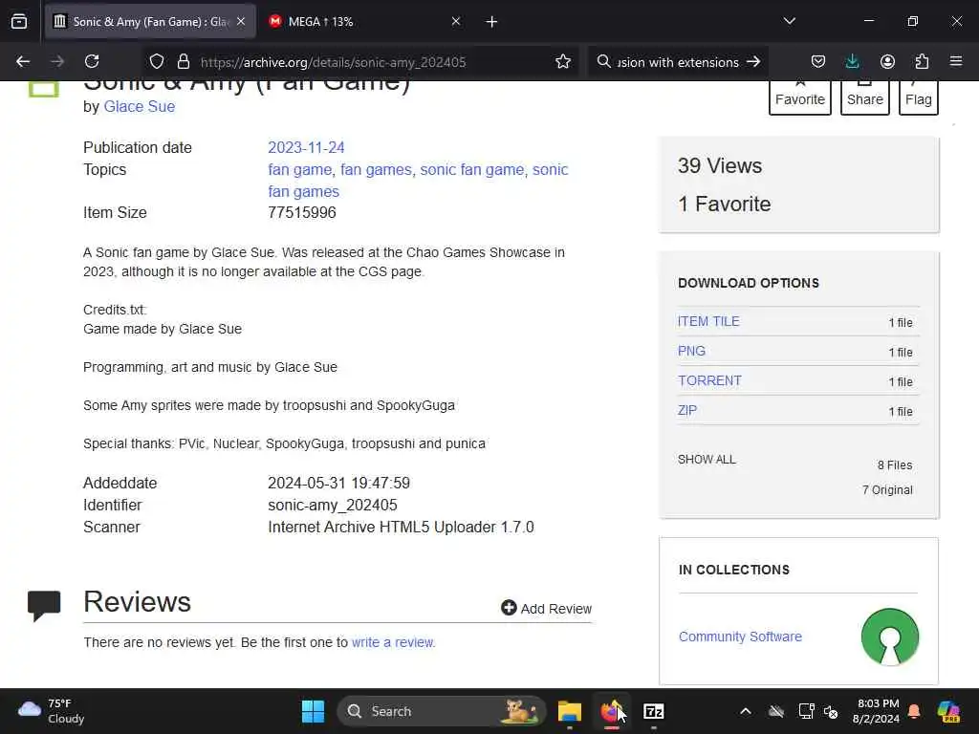This screenshot has width=979, height=734.
Task: Open a new browser tab
Action: point(491,22)
